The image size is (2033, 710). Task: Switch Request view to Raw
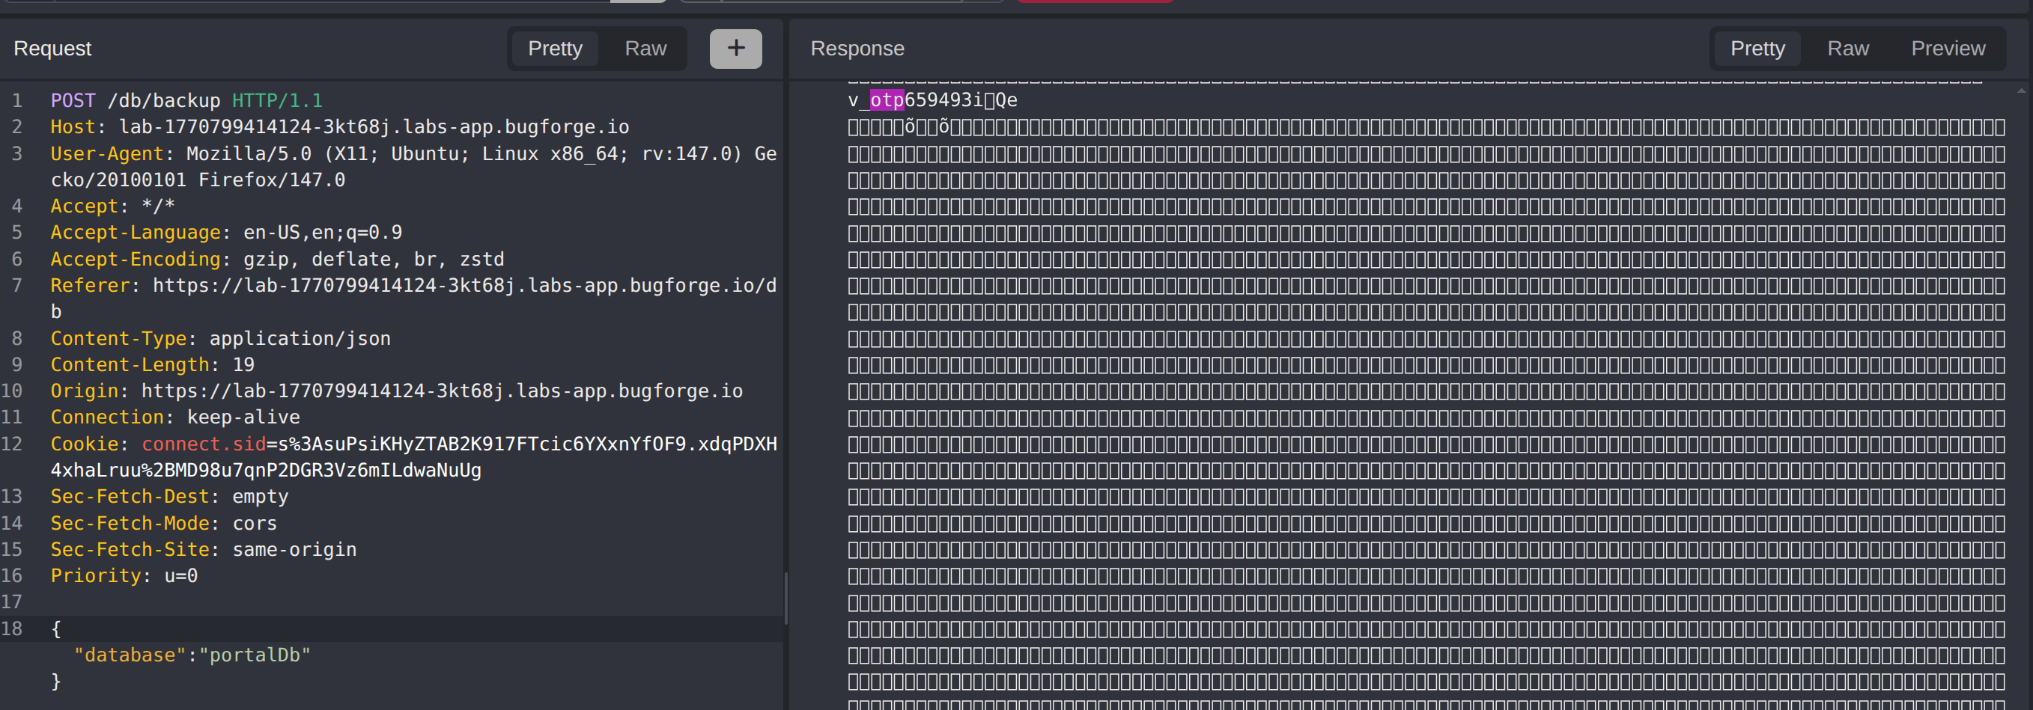(645, 49)
